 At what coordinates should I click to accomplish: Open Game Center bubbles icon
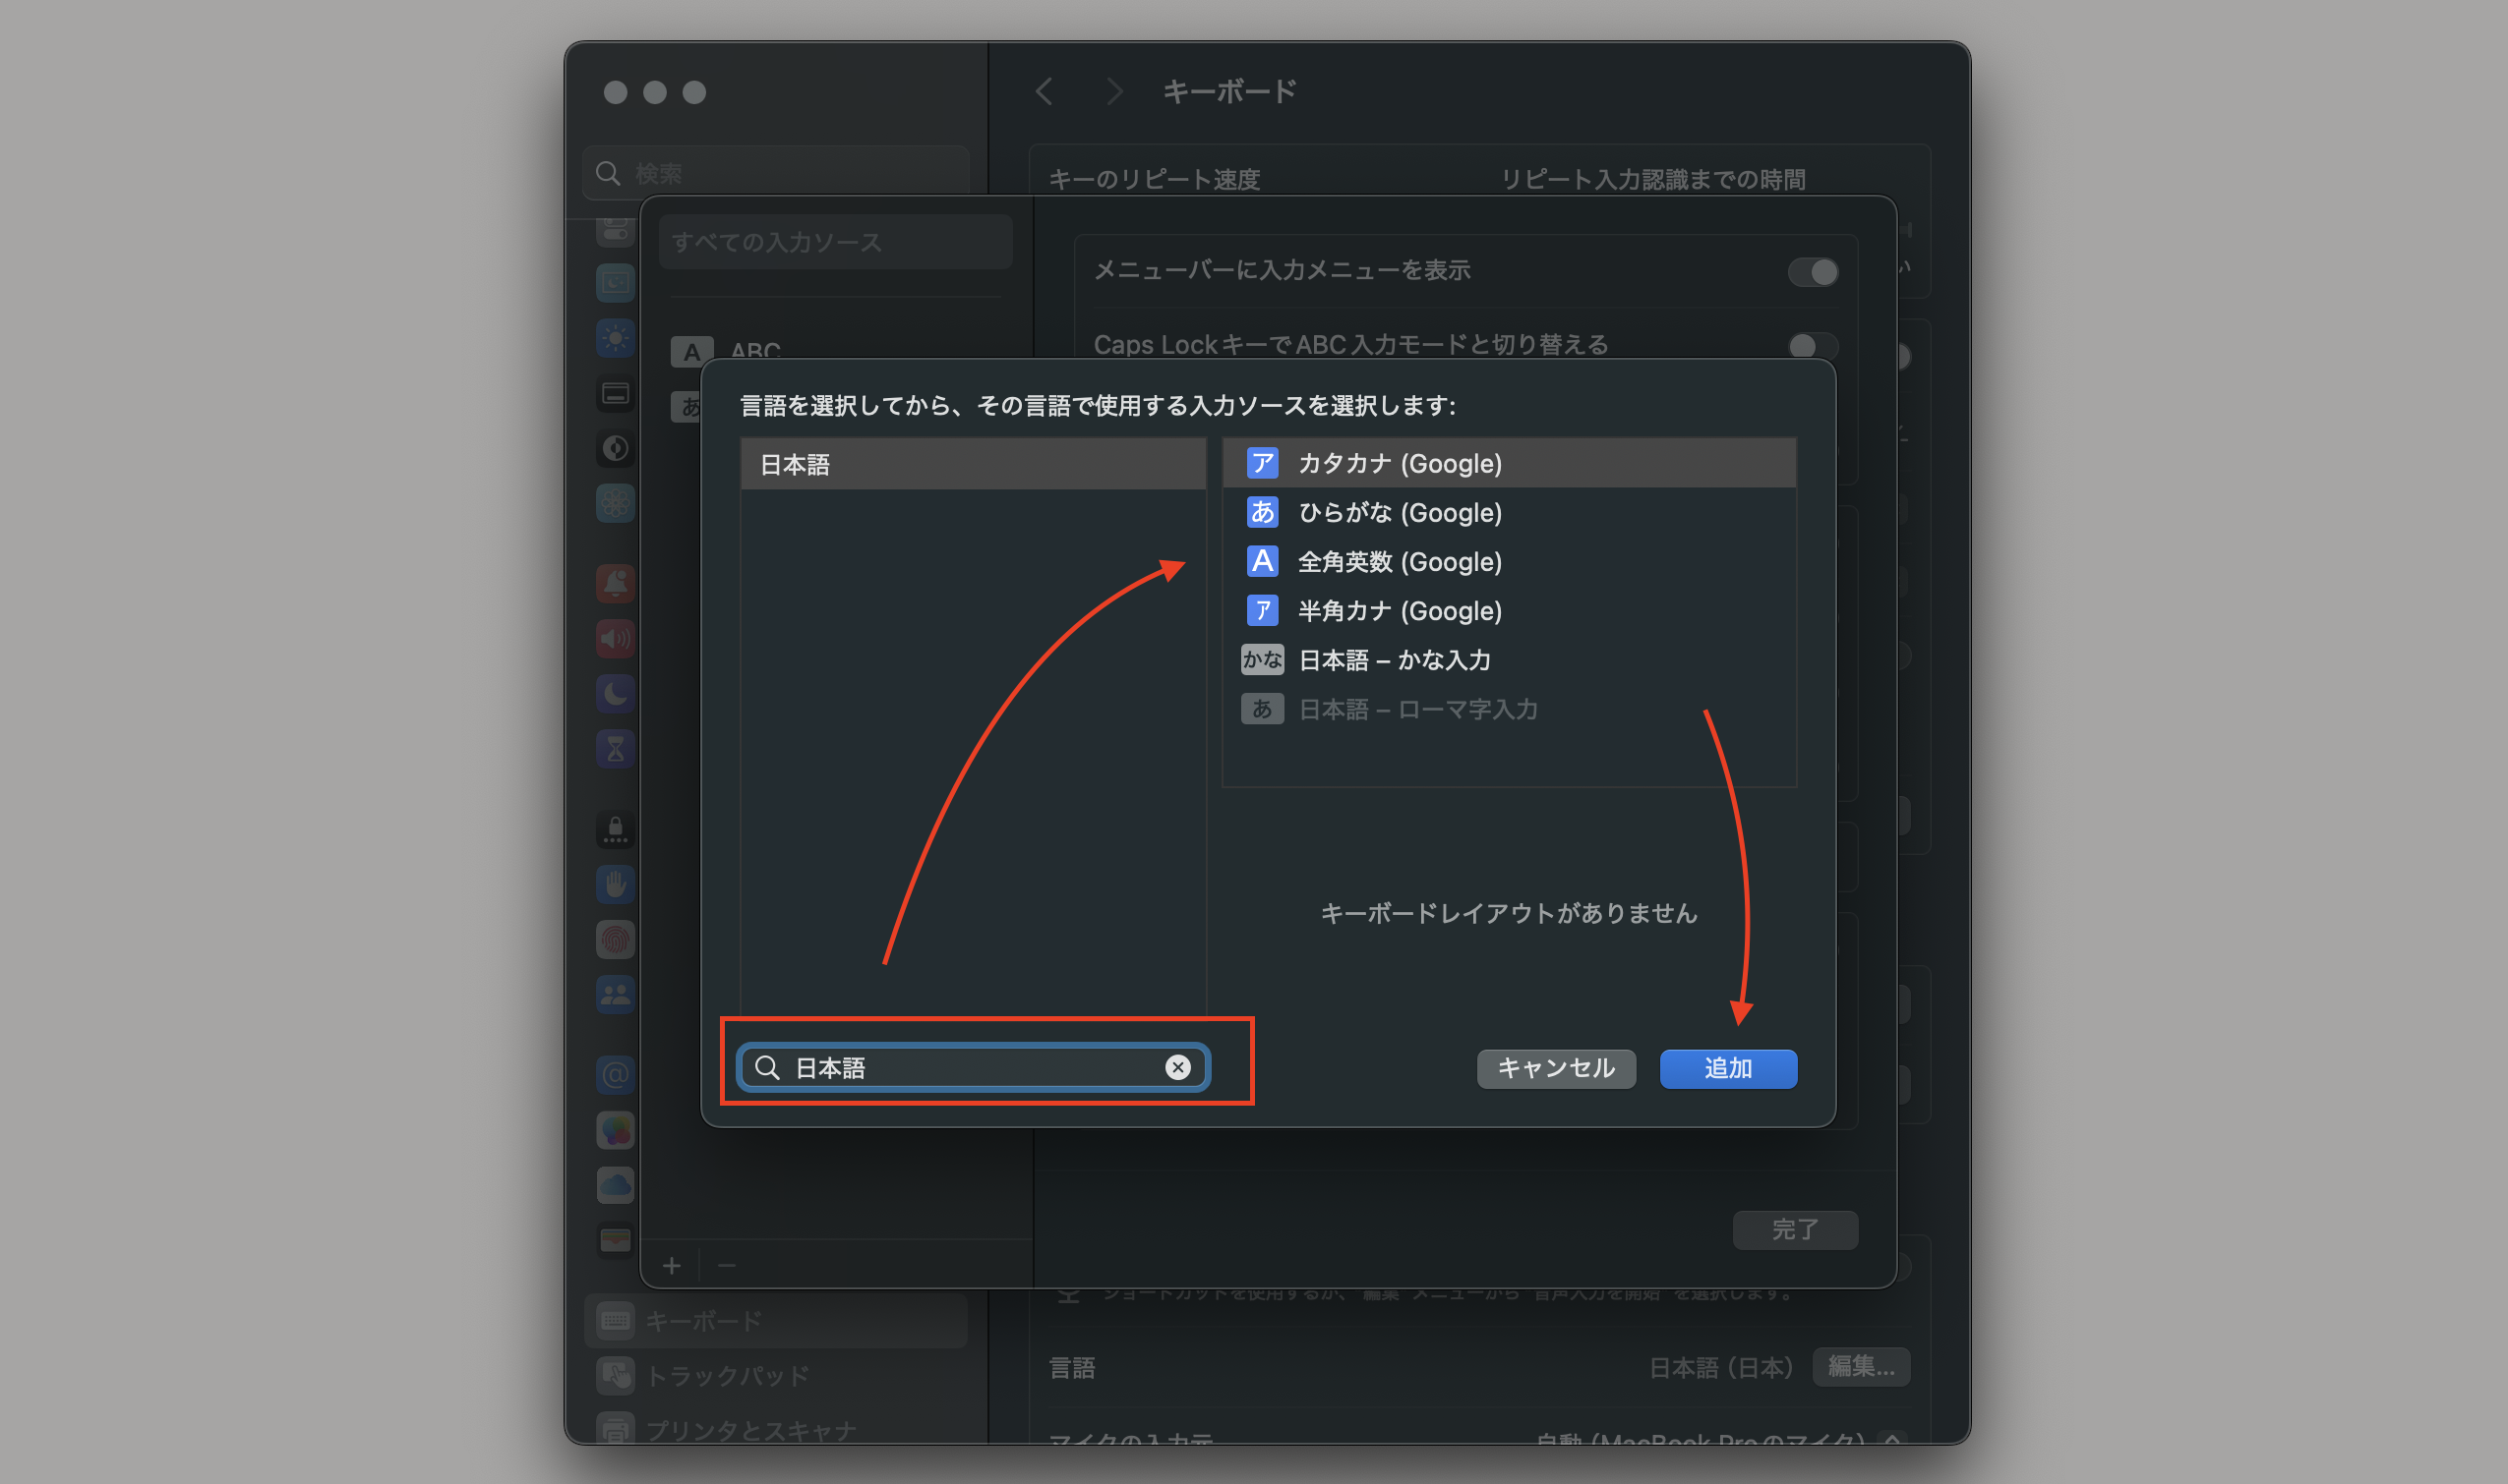coord(616,1130)
